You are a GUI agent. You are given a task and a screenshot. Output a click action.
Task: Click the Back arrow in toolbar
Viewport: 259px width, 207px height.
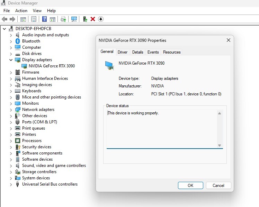pyautogui.click(x=5, y=19)
